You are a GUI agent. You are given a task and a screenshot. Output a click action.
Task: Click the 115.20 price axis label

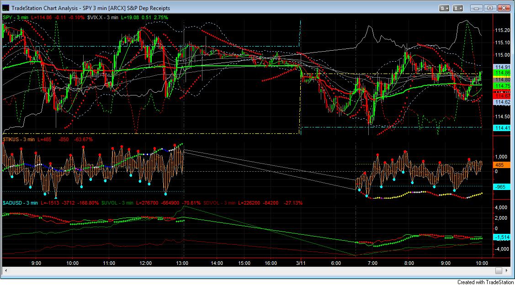click(x=502, y=30)
